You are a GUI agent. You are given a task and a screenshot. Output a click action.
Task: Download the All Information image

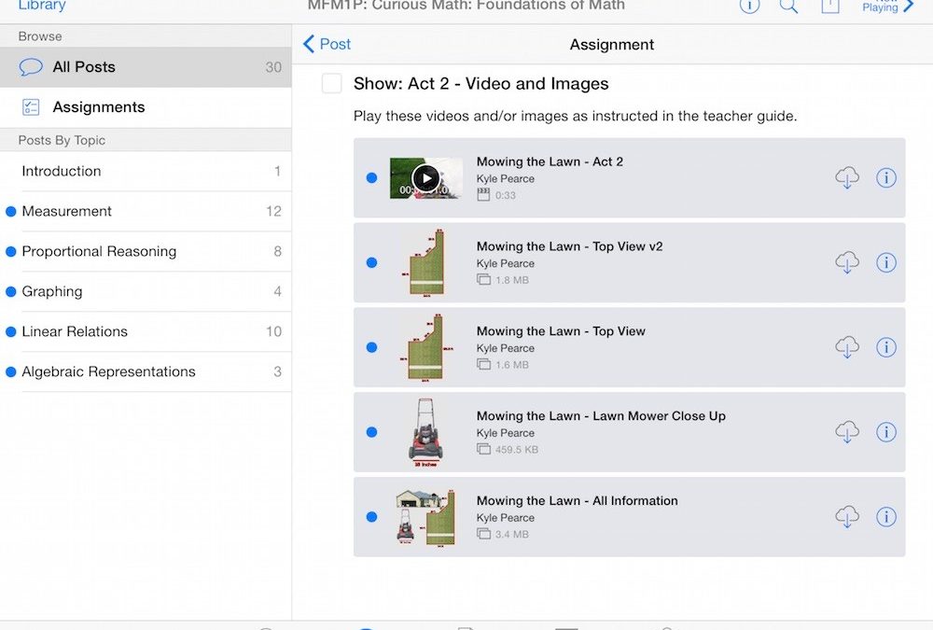[x=846, y=516]
